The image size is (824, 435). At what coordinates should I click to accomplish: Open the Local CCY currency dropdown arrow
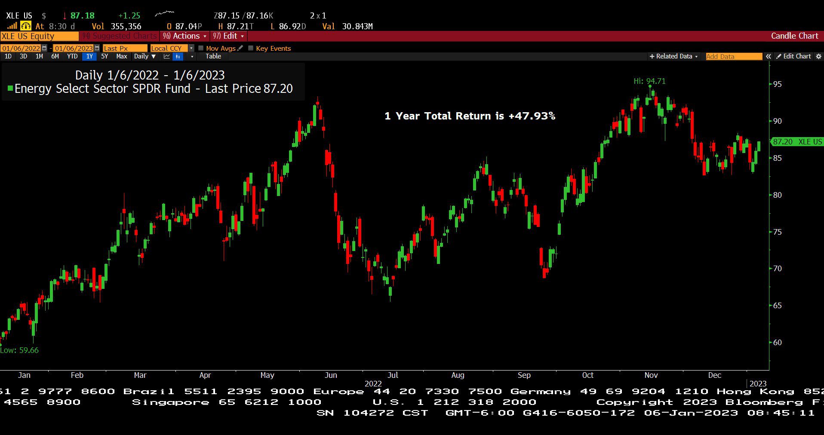coord(191,48)
